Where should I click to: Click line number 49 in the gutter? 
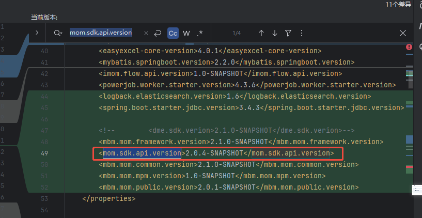(x=44, y=153)
